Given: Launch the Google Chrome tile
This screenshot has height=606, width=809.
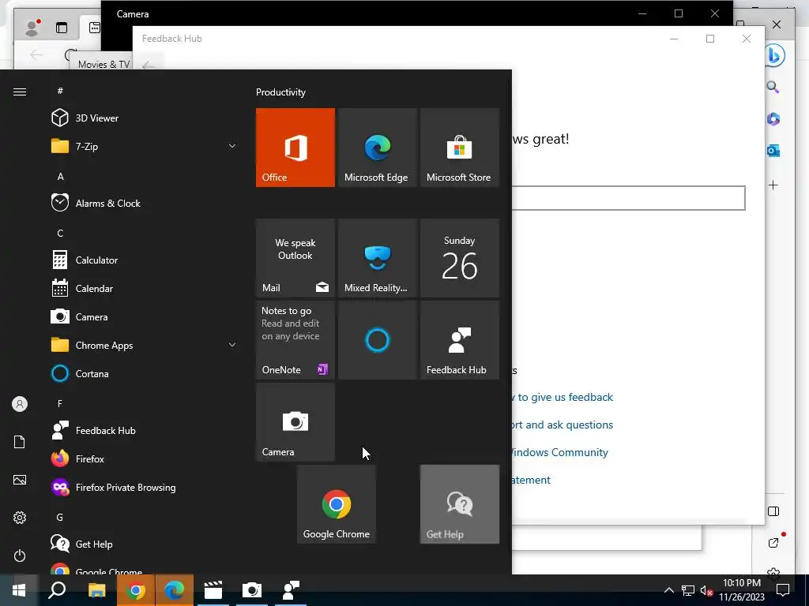Looking at the screenshot, I should 337,504.
